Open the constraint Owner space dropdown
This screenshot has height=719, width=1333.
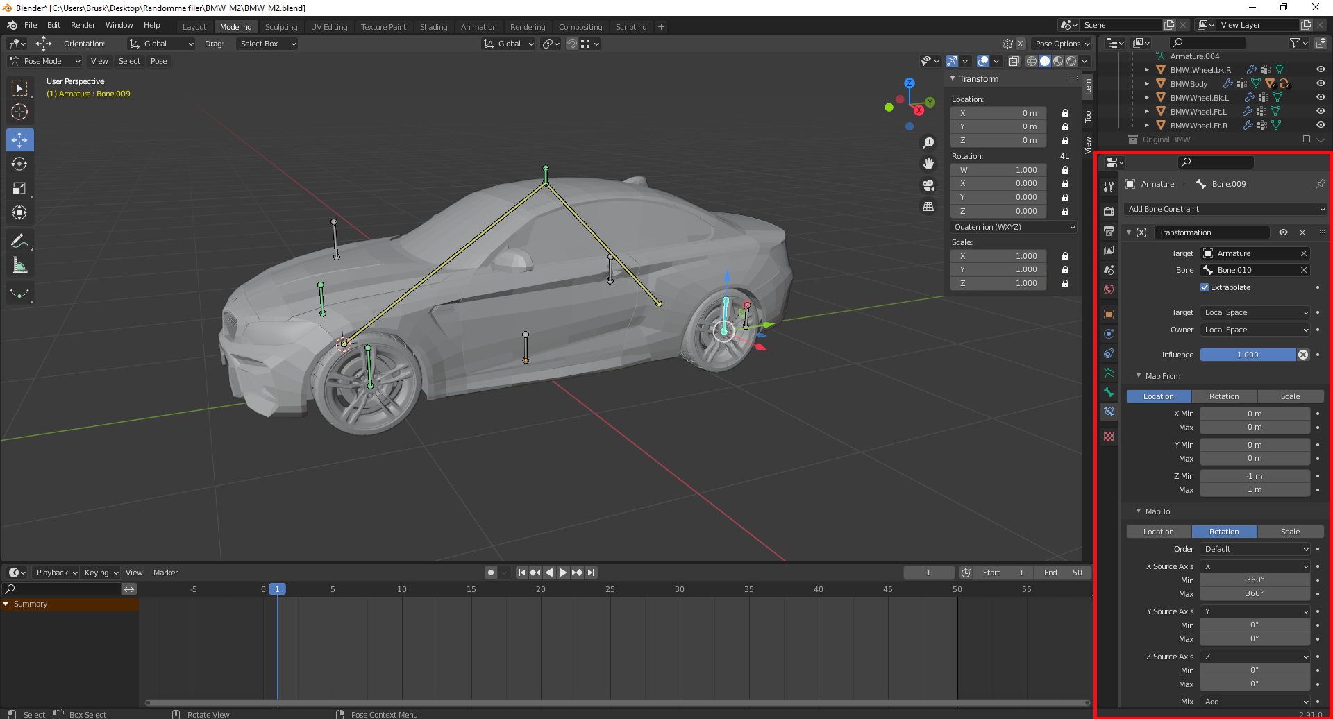coord(1255,330)
